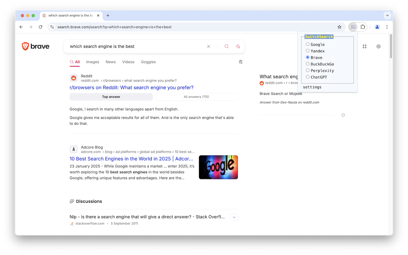Click inside the search query input field
The width and height of the screenshot is (408, 255).
tap(134, 46)
